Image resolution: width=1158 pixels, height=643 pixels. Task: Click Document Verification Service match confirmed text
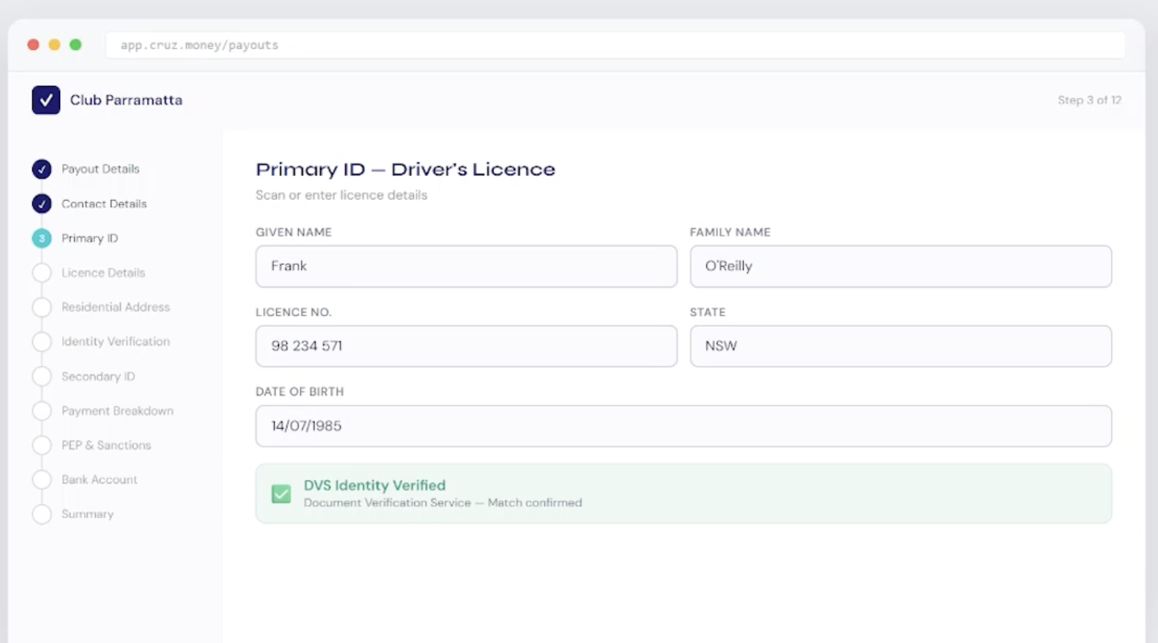pyautogui.click(x=443, y=502)
